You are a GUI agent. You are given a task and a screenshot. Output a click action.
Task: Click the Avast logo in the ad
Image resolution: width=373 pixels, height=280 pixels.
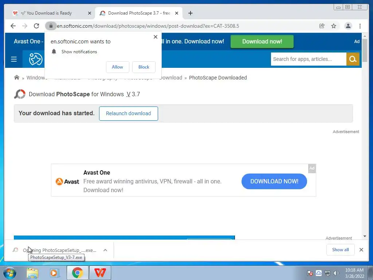67,182
